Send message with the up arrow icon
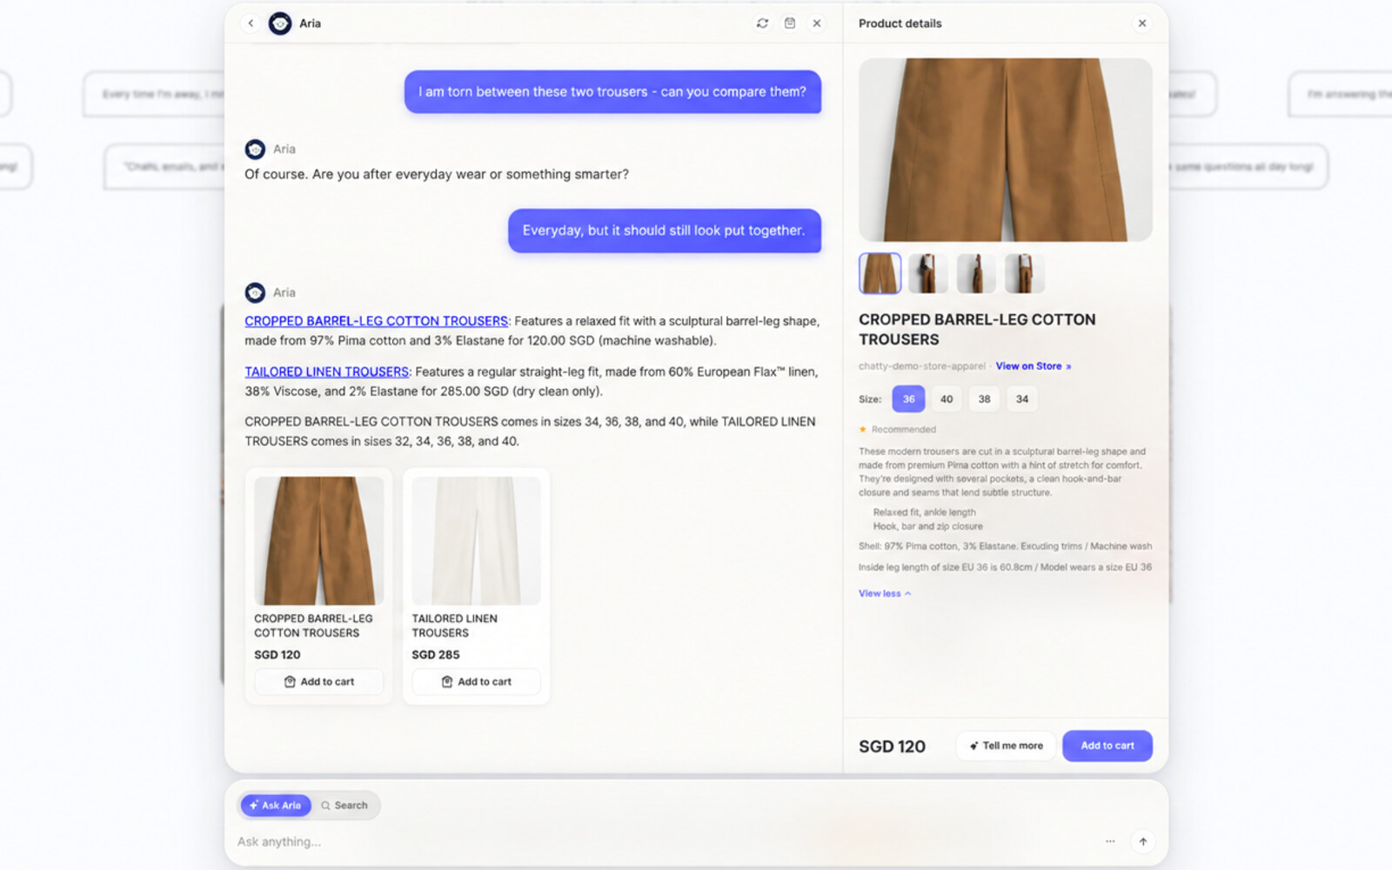 pos(1143,841)
